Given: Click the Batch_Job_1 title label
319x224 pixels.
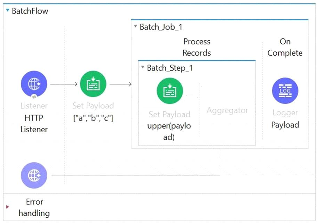Looking at the screenshot, I should tap(161, 27).
